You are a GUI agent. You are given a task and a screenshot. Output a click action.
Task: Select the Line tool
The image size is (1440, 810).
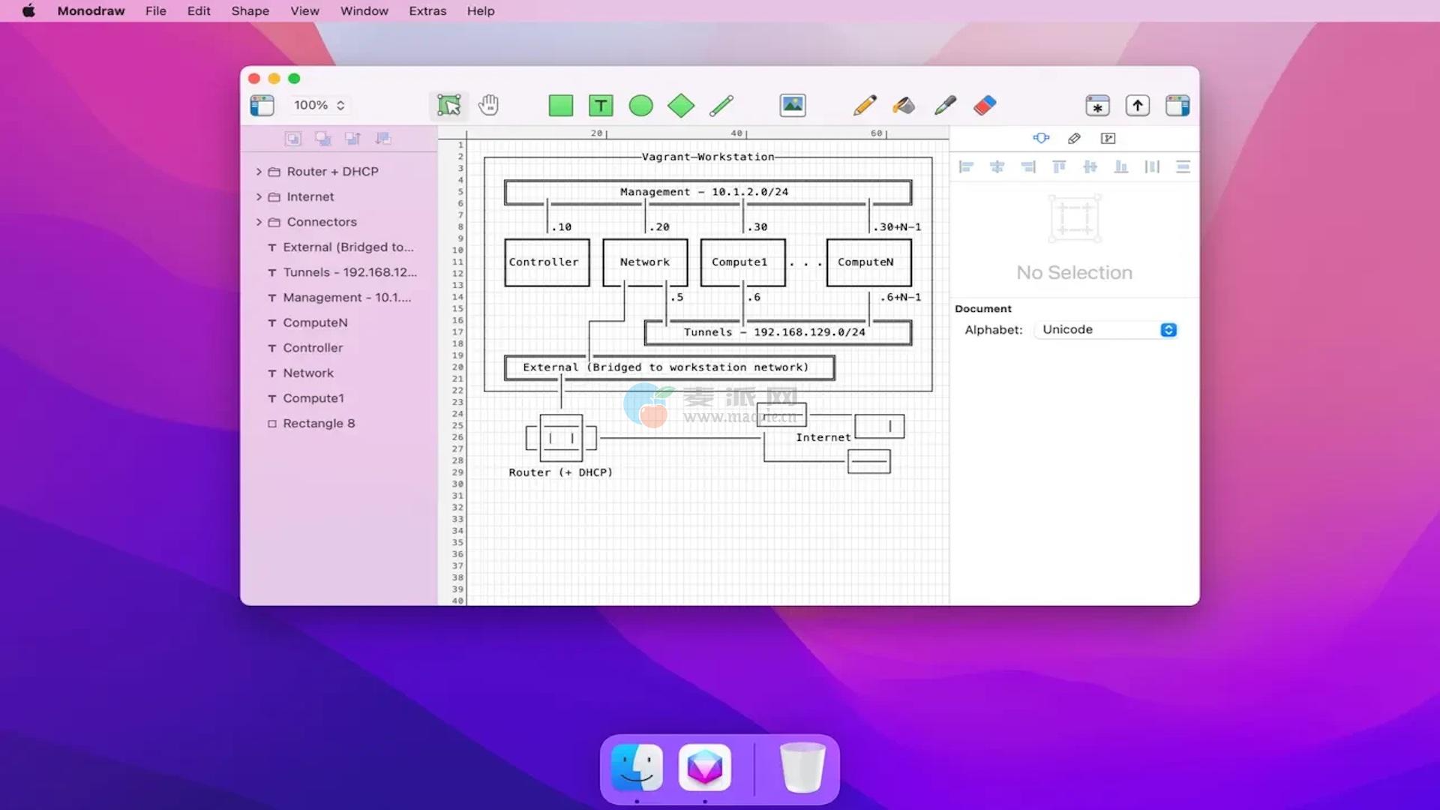click(721, 106)
